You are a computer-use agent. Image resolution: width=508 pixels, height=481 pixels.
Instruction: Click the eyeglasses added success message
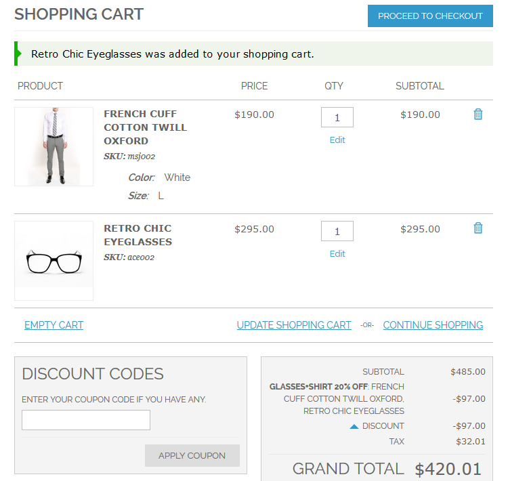coord(173,54)
